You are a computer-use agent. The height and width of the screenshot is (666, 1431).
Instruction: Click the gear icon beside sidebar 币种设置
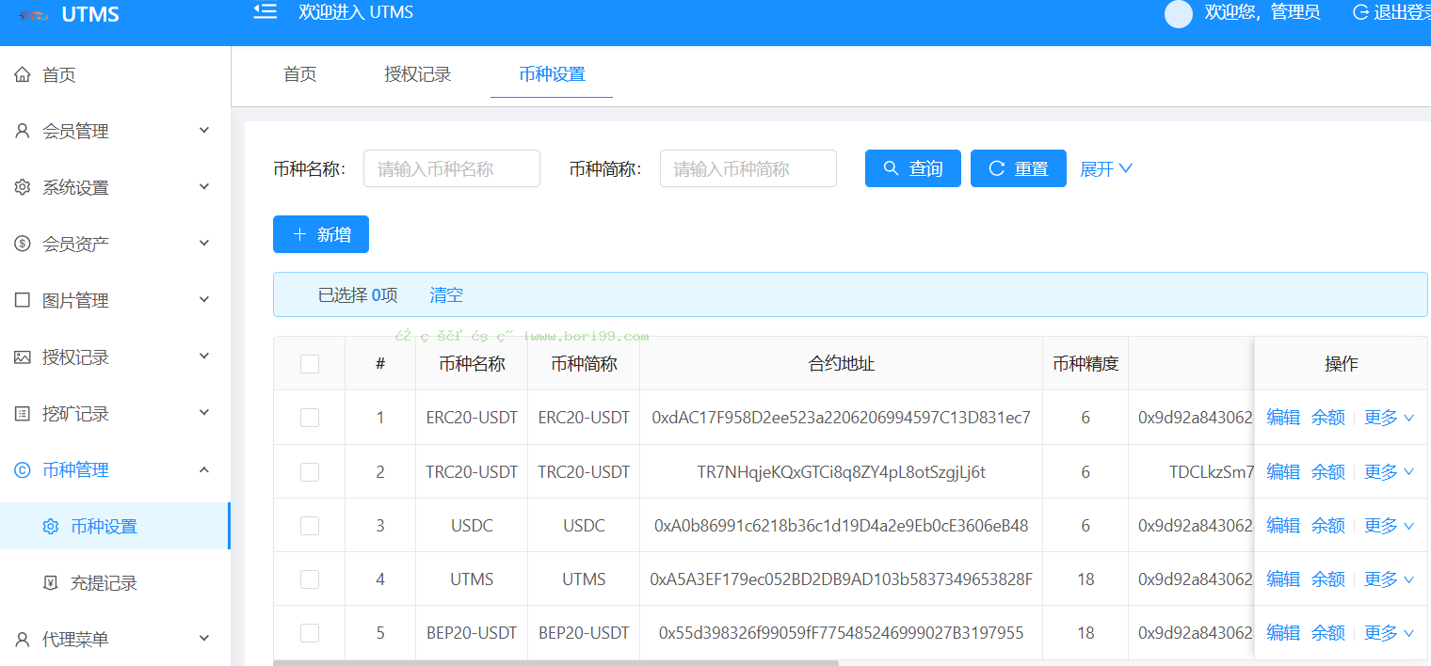pyautogui.click(x=51, y=526)
